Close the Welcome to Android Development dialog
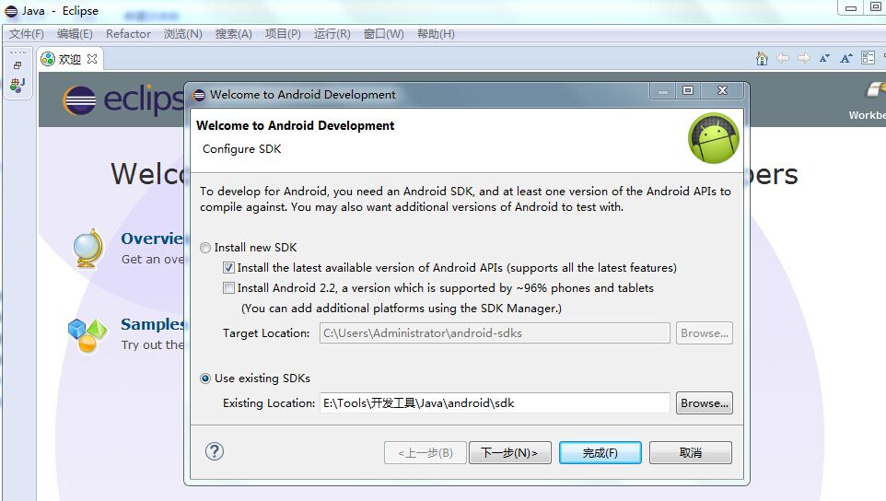The width and height of the screenshot is (886, 501). coord(722,90)
